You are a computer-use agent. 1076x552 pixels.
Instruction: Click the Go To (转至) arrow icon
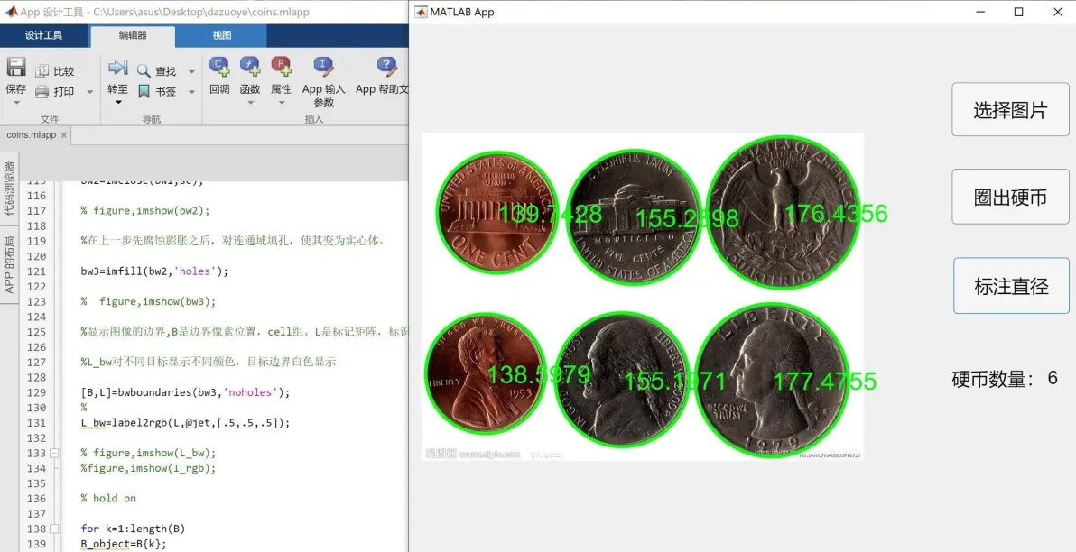[x=118, y=68]
